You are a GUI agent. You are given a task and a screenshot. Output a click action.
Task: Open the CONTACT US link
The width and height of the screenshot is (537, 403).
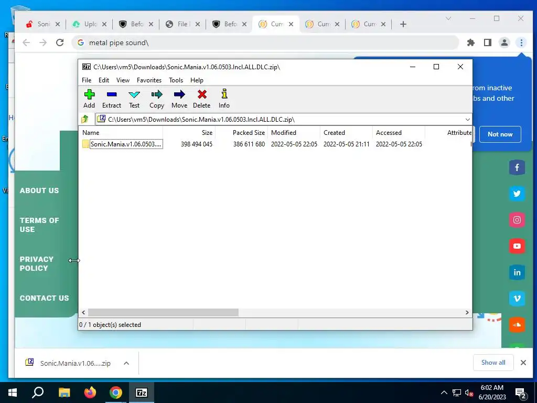point(44,298)
